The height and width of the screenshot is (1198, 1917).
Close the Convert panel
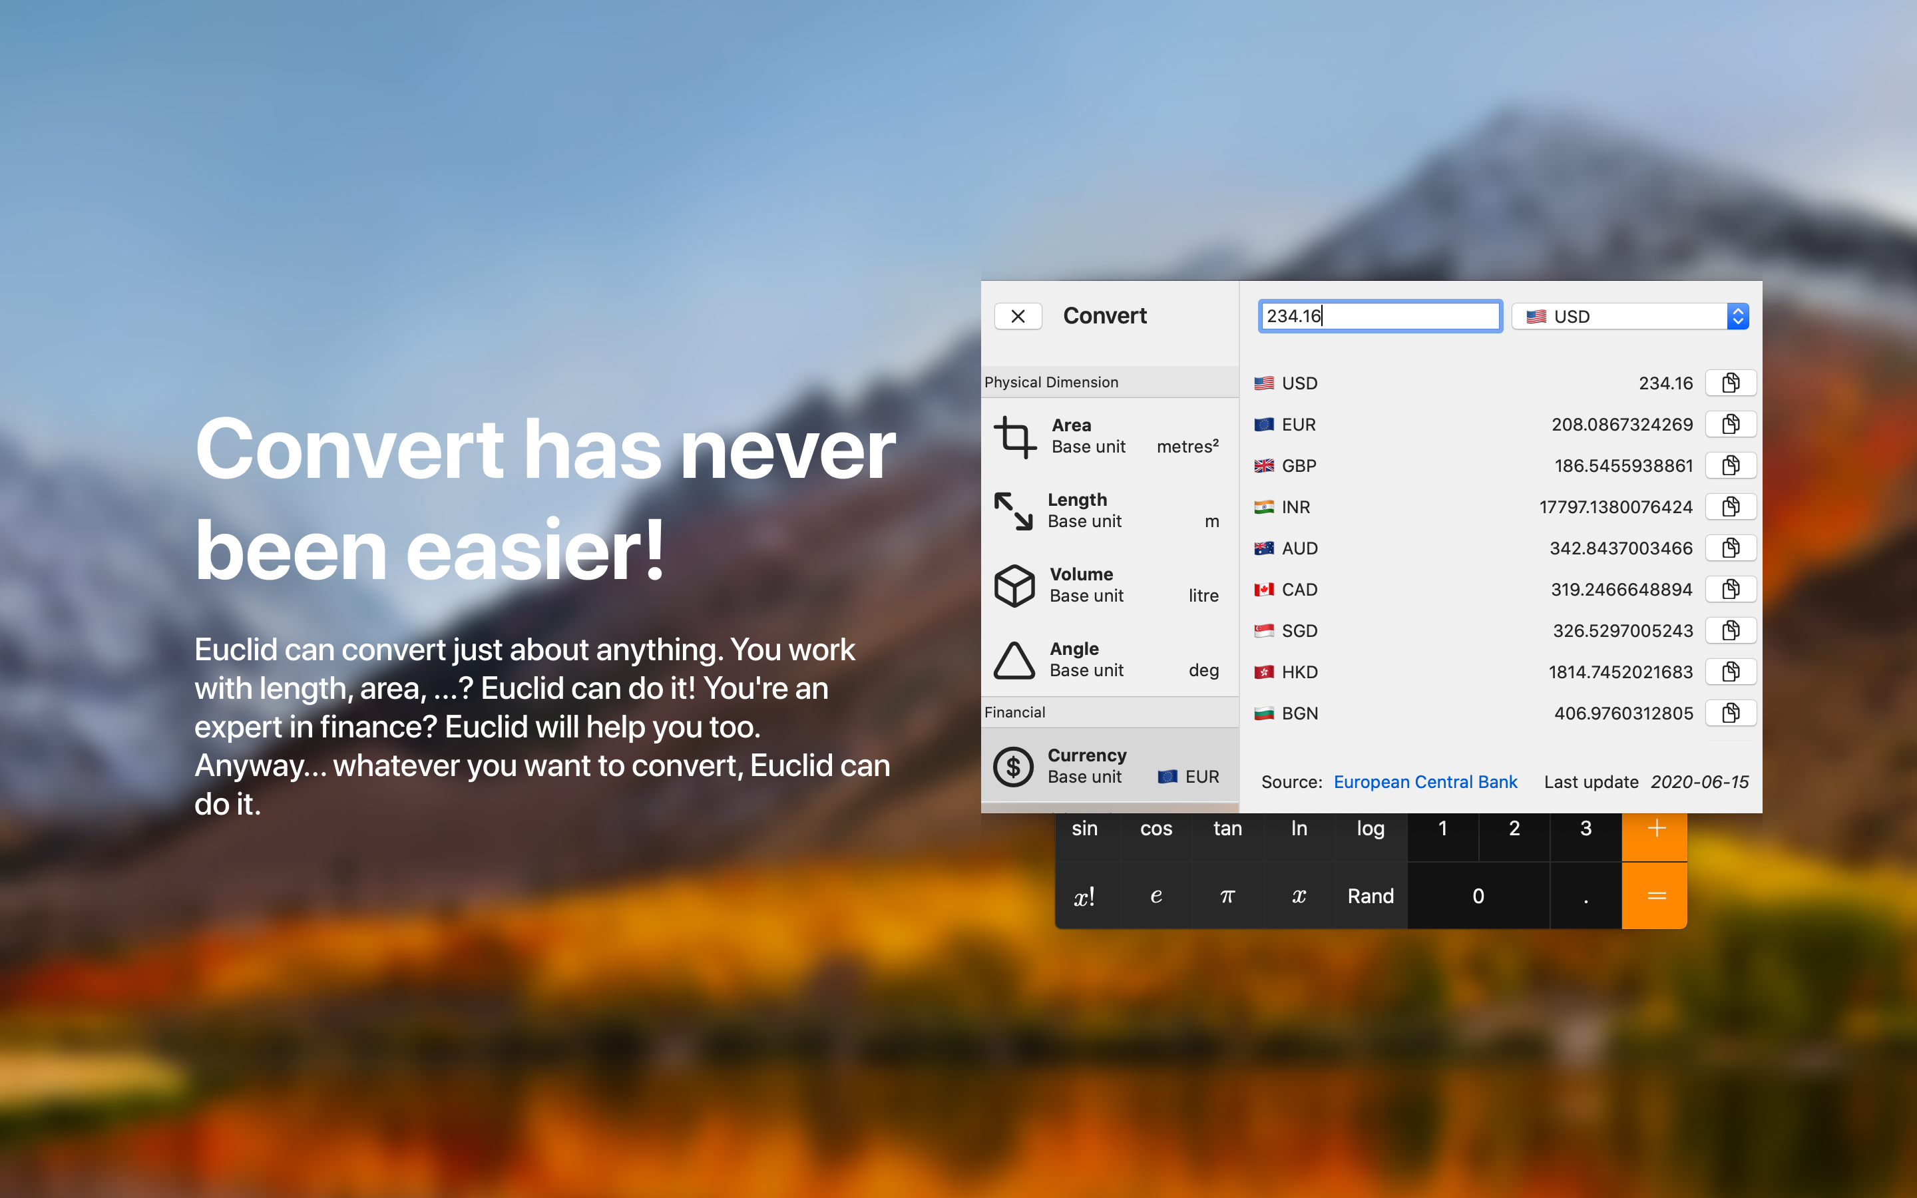[x=1018, y=316]
